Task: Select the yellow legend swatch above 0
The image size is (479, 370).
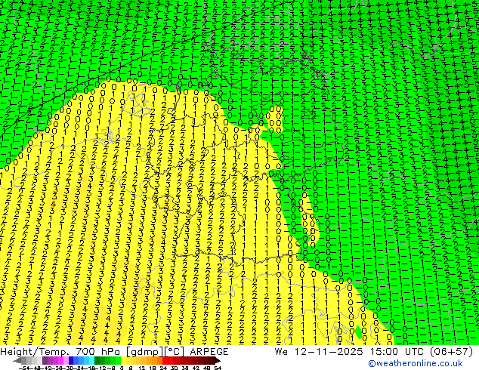Action: [x=124, y=361]
